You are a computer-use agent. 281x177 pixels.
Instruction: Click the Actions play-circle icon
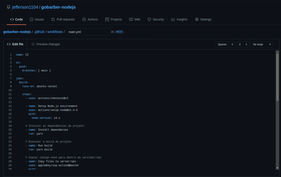(x=84, y=19)
